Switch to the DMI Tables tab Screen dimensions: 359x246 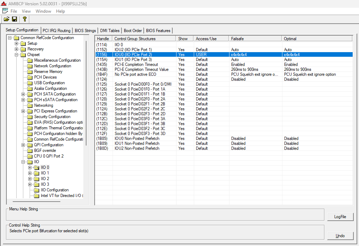(110, 31)
